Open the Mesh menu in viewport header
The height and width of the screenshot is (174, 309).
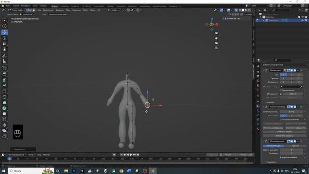coord(68,10)
